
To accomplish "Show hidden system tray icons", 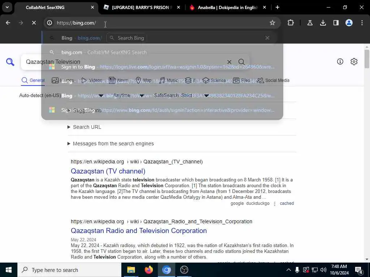I will click(x=289, y=270).
